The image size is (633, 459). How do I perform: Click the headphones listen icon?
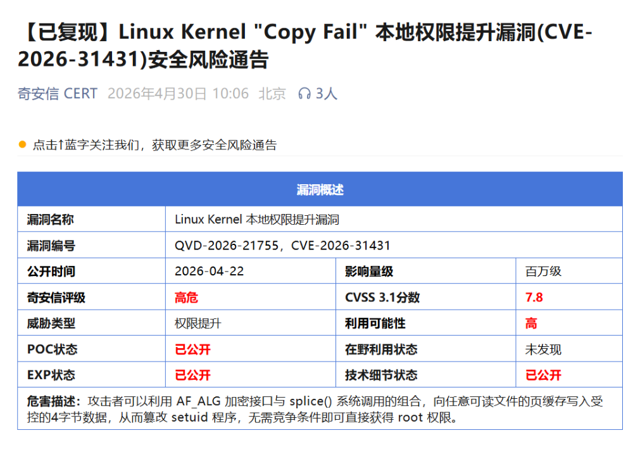pos(306,94)
